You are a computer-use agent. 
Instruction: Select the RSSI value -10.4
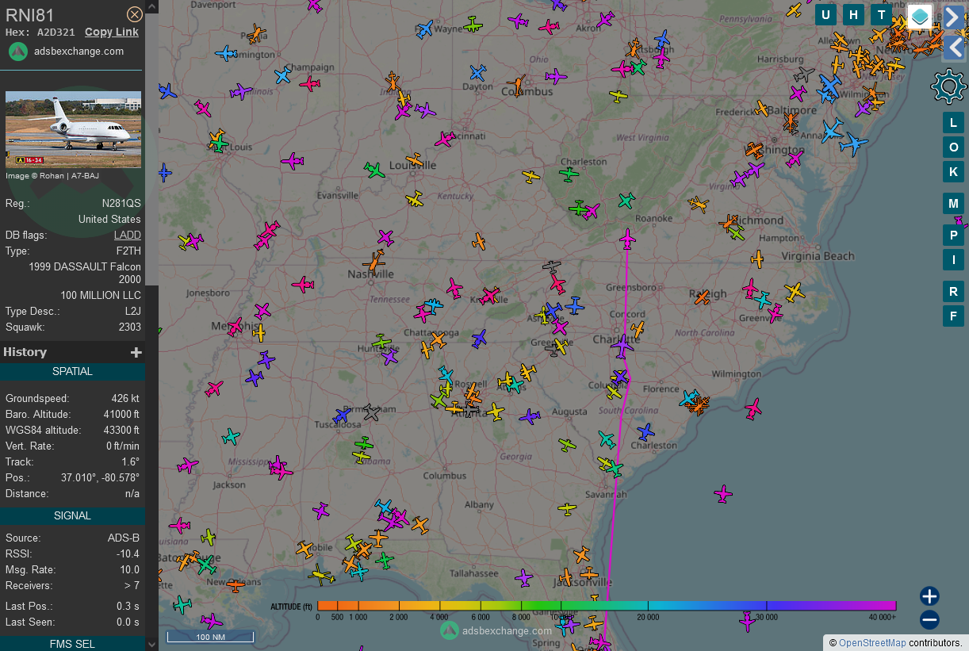tap(127, 553)
